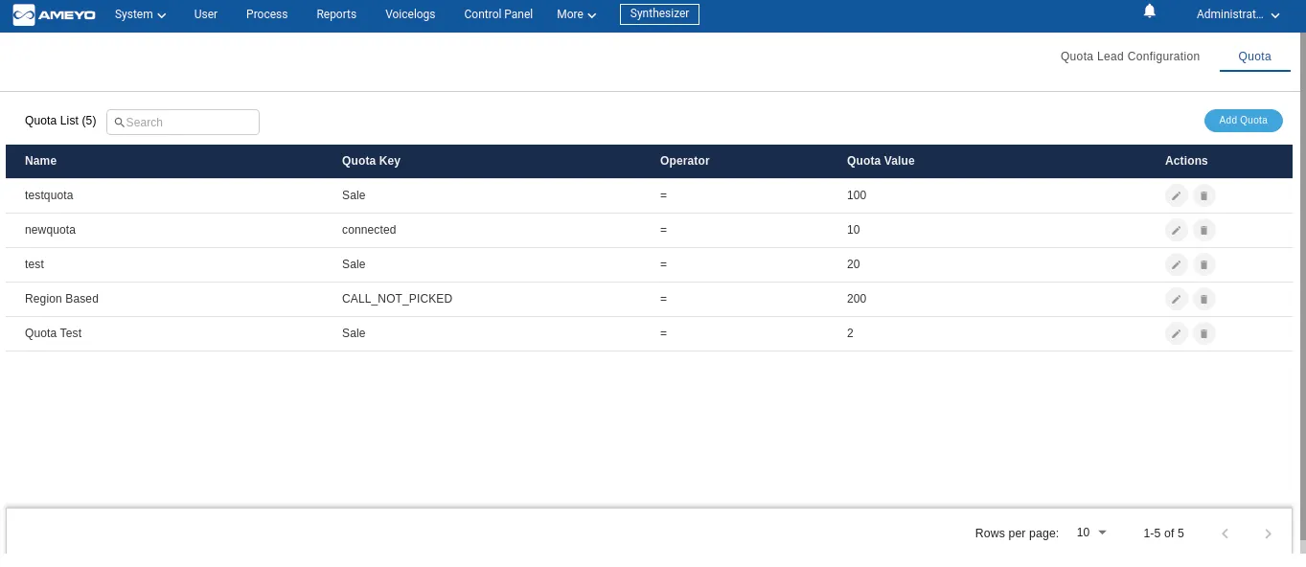
Task: Click the Region Based name cell
Action: pyautogui.click(x=61, y=299)
